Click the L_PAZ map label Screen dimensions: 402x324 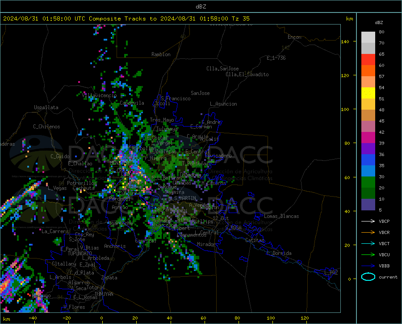pos(331,273)
